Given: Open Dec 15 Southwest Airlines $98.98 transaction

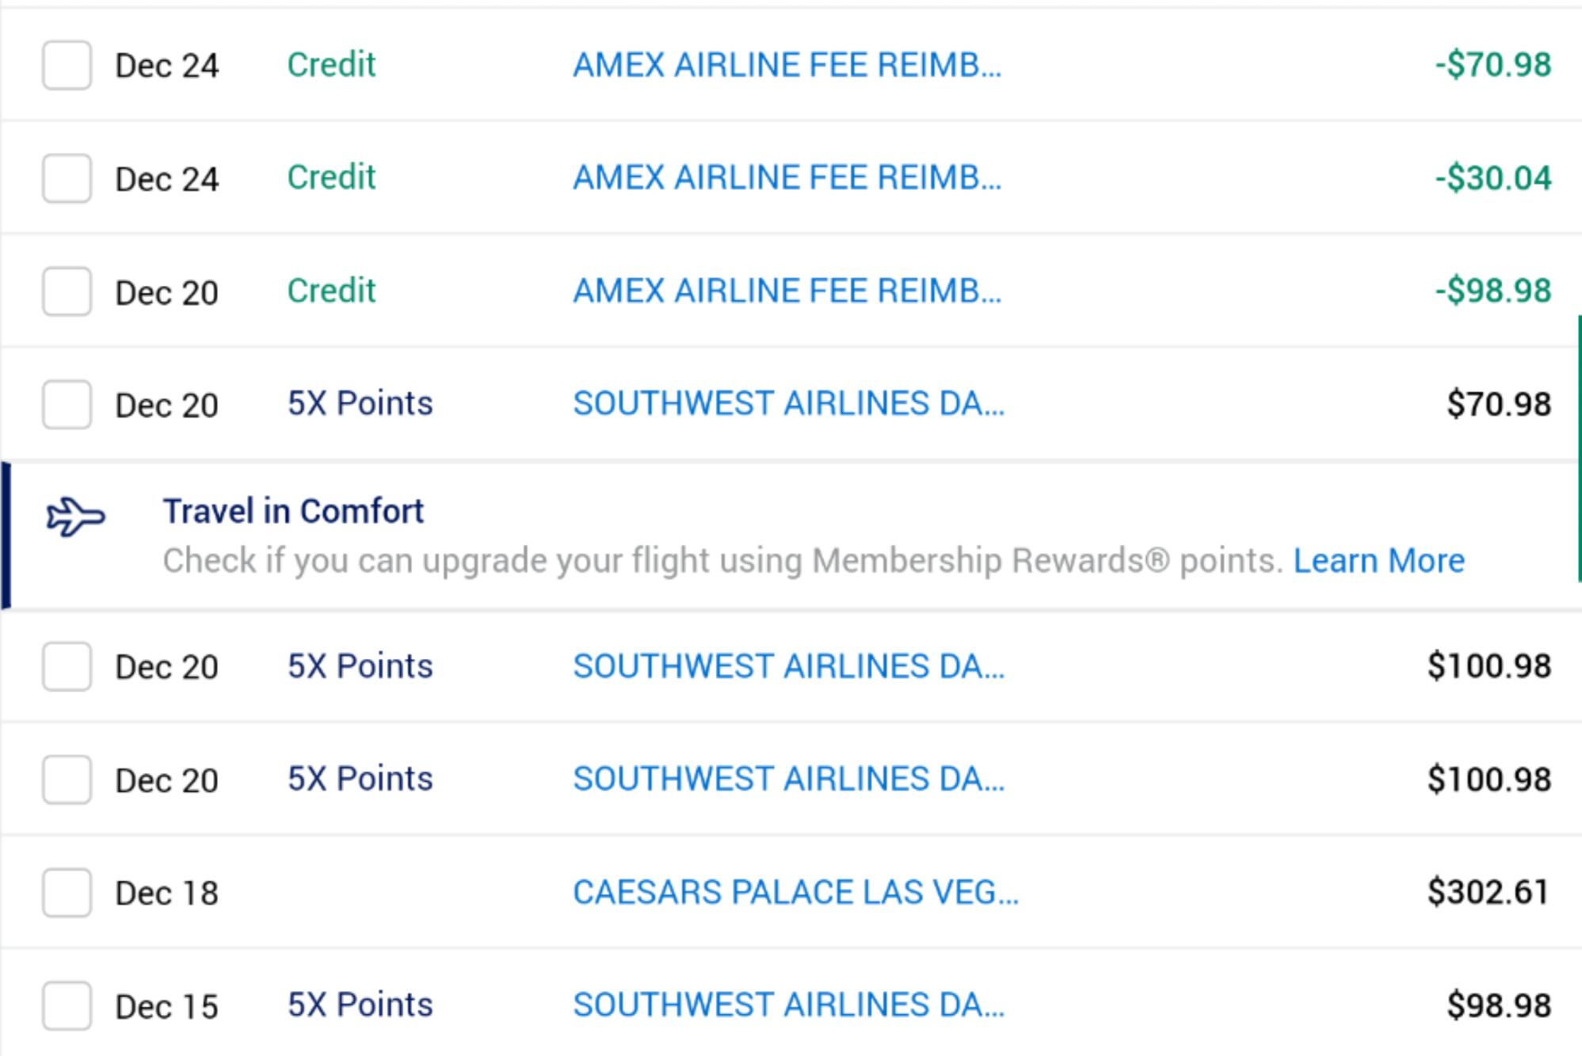Looking at the screenshot, I should pos(788,1005).
